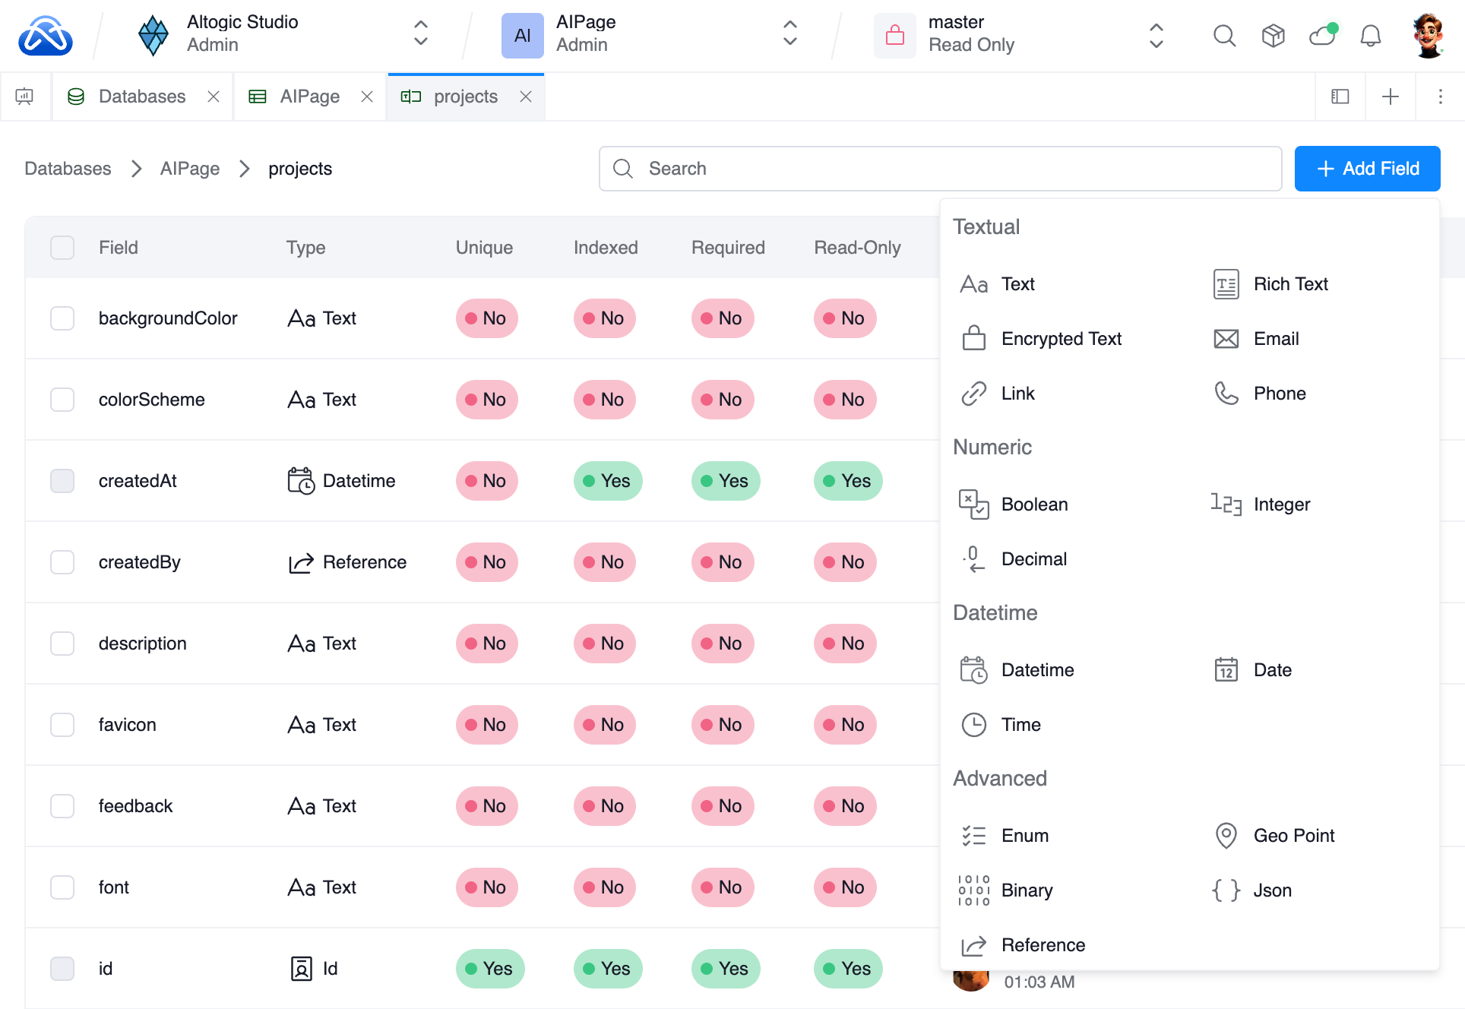Click the Add Field button
1465x1009 pixels.
pos(1367,169)
